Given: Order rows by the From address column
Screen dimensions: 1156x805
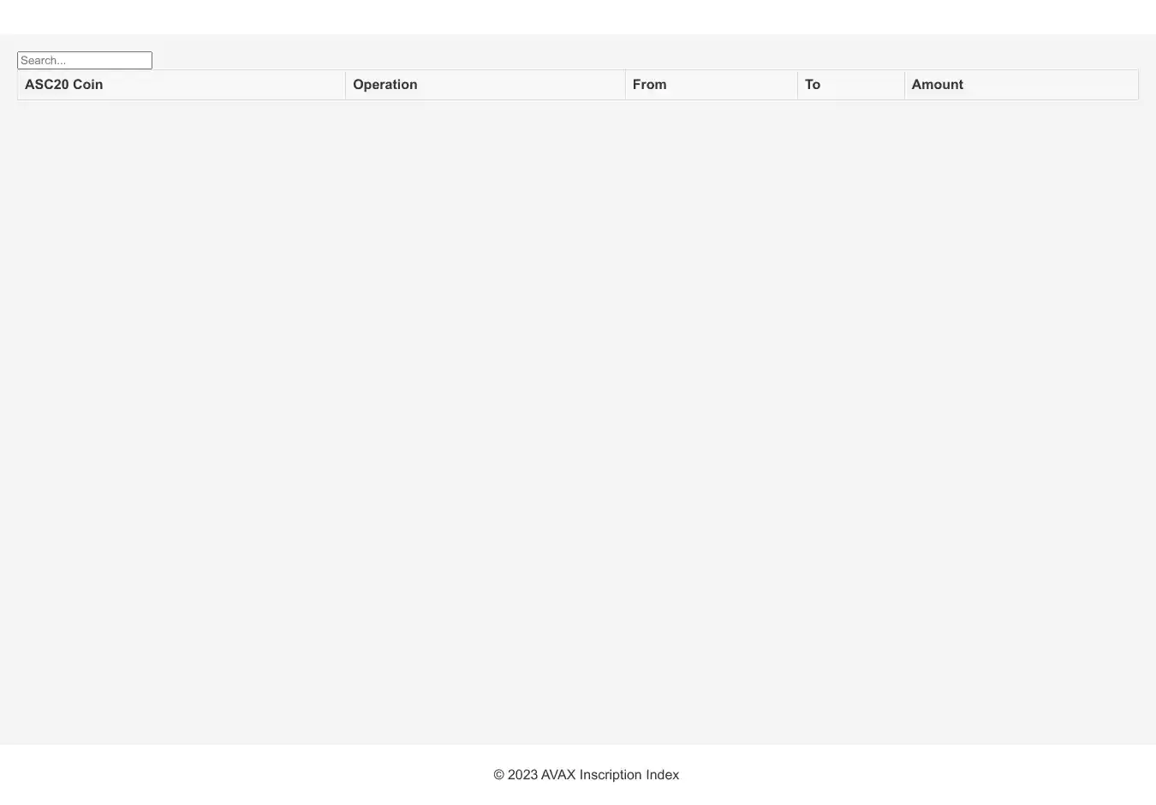Looking at the screenshot, I should pos(711,85).
